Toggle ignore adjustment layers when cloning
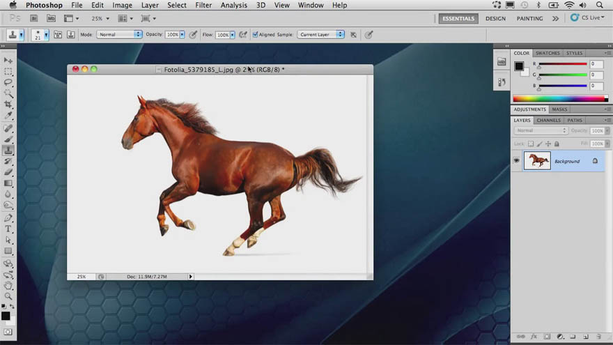This screenshot has height=345, width=613. click(353, 34)
